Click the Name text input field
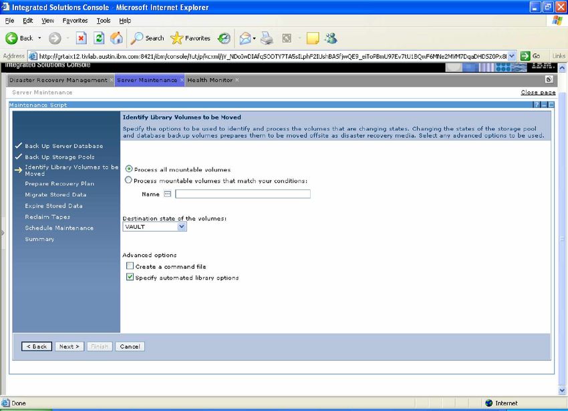 coord(243,194)
